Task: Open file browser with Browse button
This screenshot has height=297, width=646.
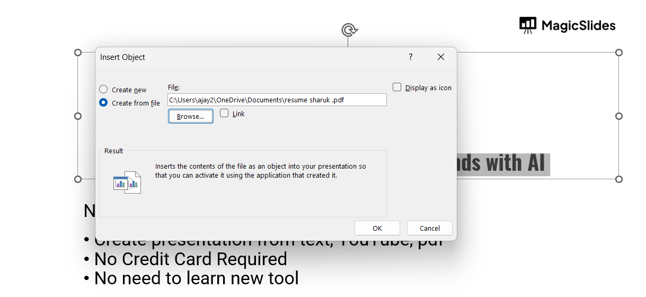Action: tap(191, 116)
